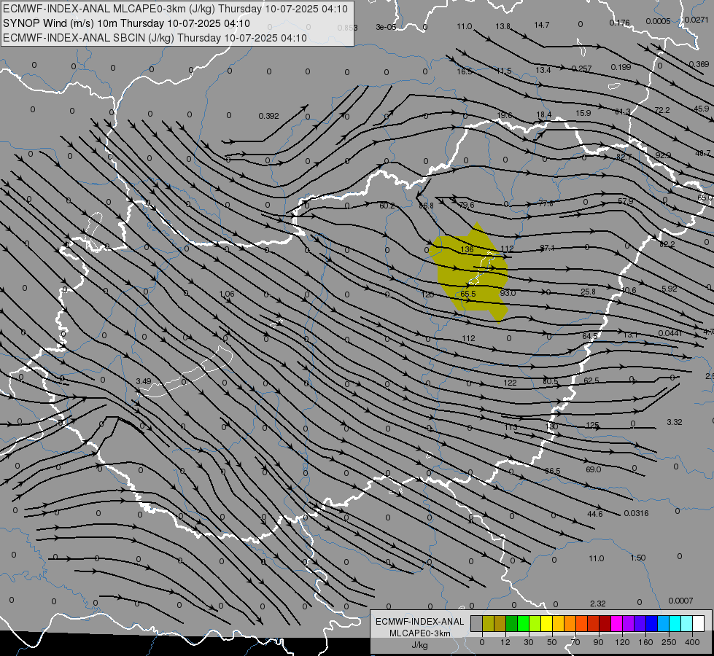714x656 pixels.
Task: Click the map value '44.6'
Action: pos(594,514)
